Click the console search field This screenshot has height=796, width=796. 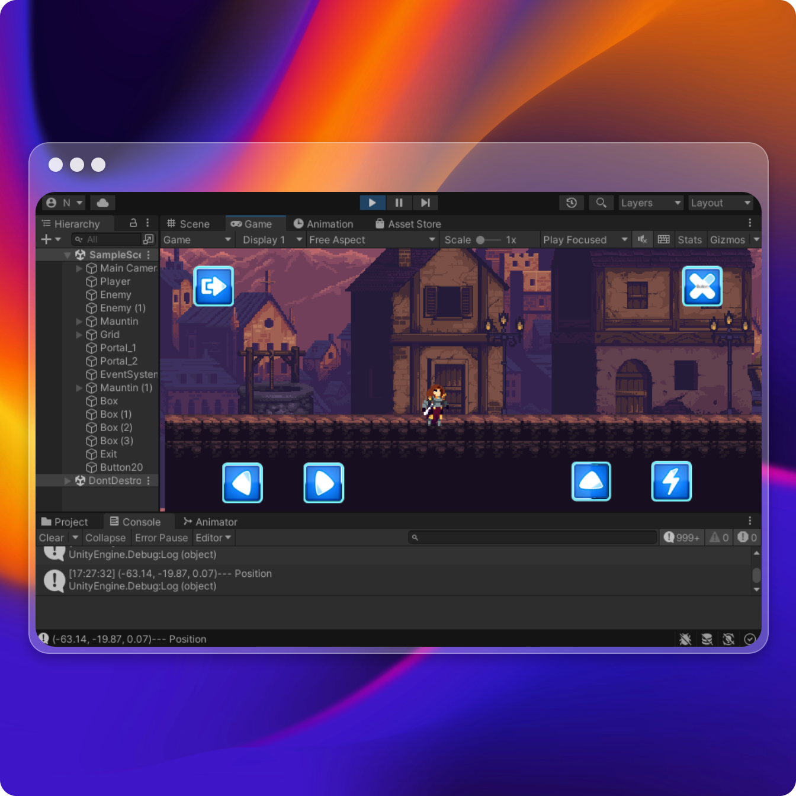pyautogui.click(x=532, y=537)
